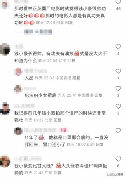The height and width of the screenshot is (179, 126).
Task: Like the comment with 46 likes
Action: tap(118, 2)
